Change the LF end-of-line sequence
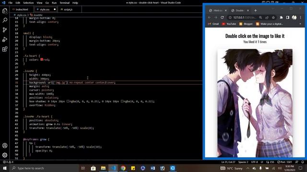 point(262,162)
